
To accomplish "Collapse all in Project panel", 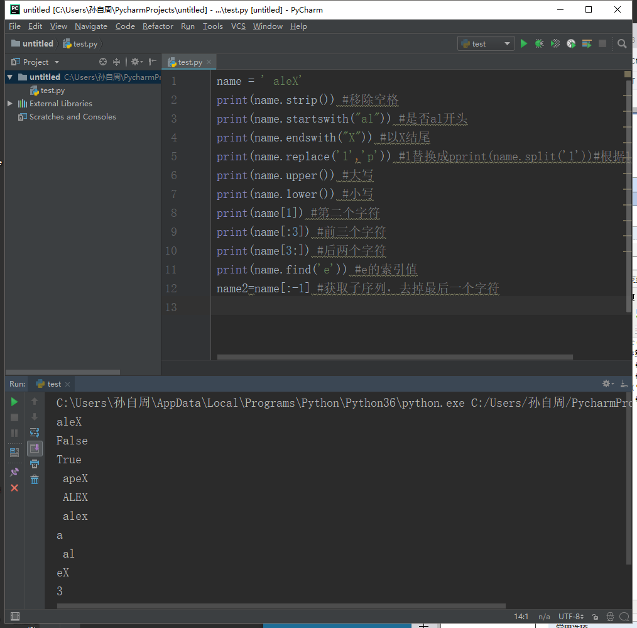I will tap(117, 62).
